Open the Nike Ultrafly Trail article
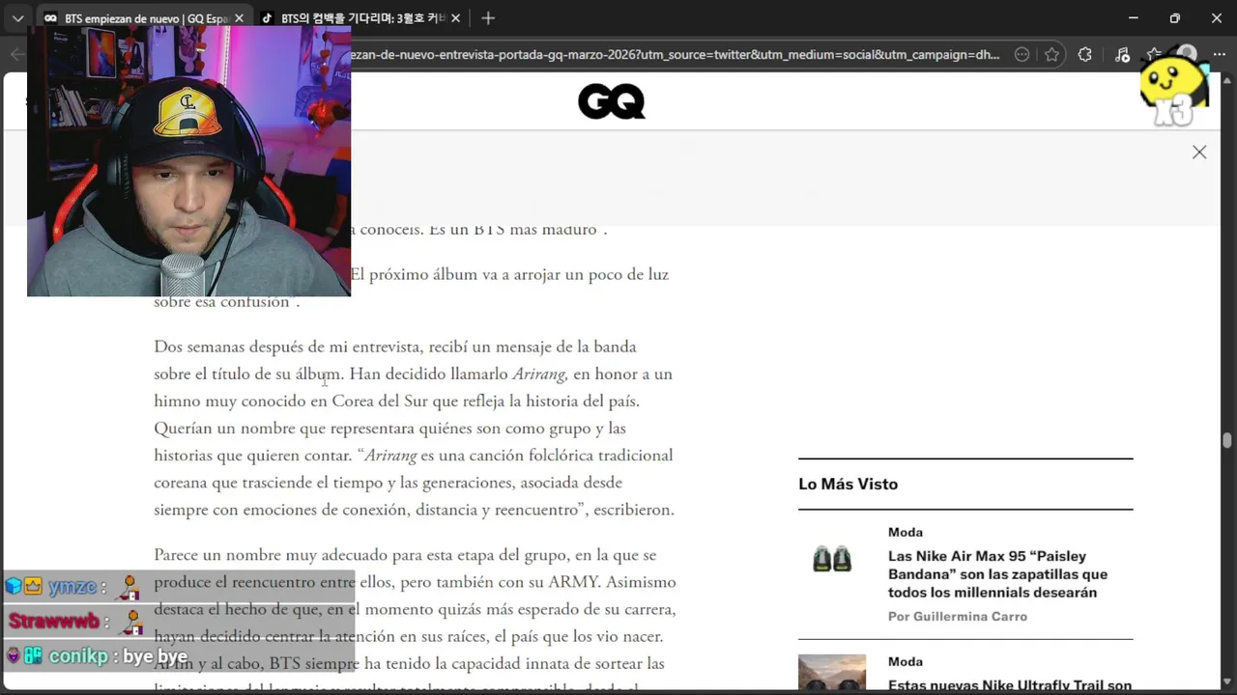1237x695 pixels. pos(1010,685)
